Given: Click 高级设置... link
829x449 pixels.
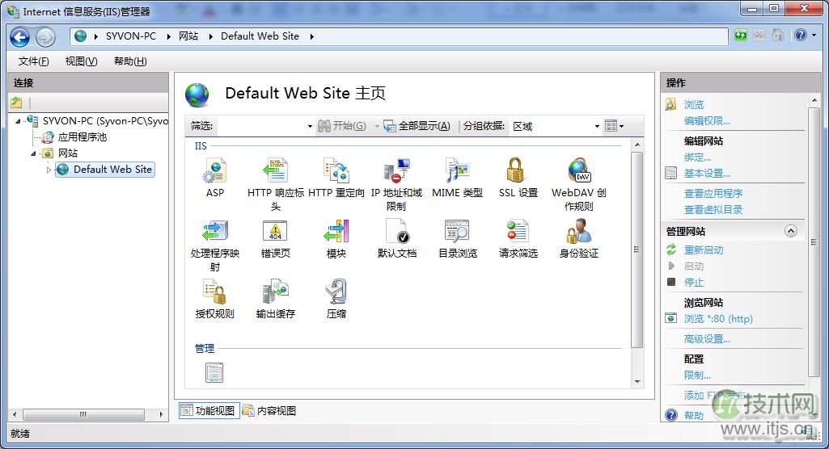Looking at the screenshot, I should click(707, 339).
